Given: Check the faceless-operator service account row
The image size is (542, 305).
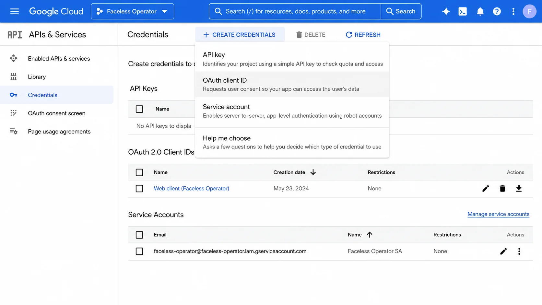Looking at the screenshot, I should (139, 251).
